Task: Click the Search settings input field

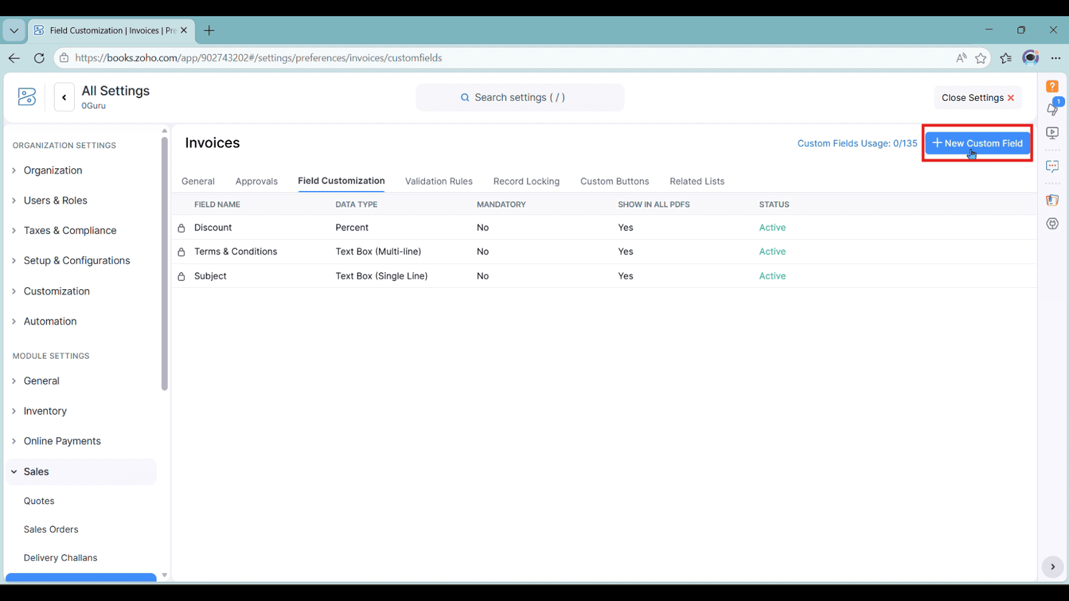Action: pos(519,97)
